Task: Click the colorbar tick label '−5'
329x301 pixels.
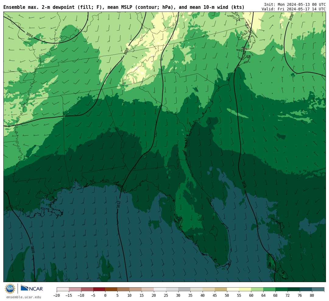Action: click(x=93, y=296)
